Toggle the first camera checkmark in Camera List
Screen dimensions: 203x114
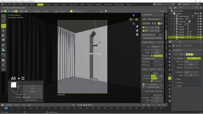(143, 28)
